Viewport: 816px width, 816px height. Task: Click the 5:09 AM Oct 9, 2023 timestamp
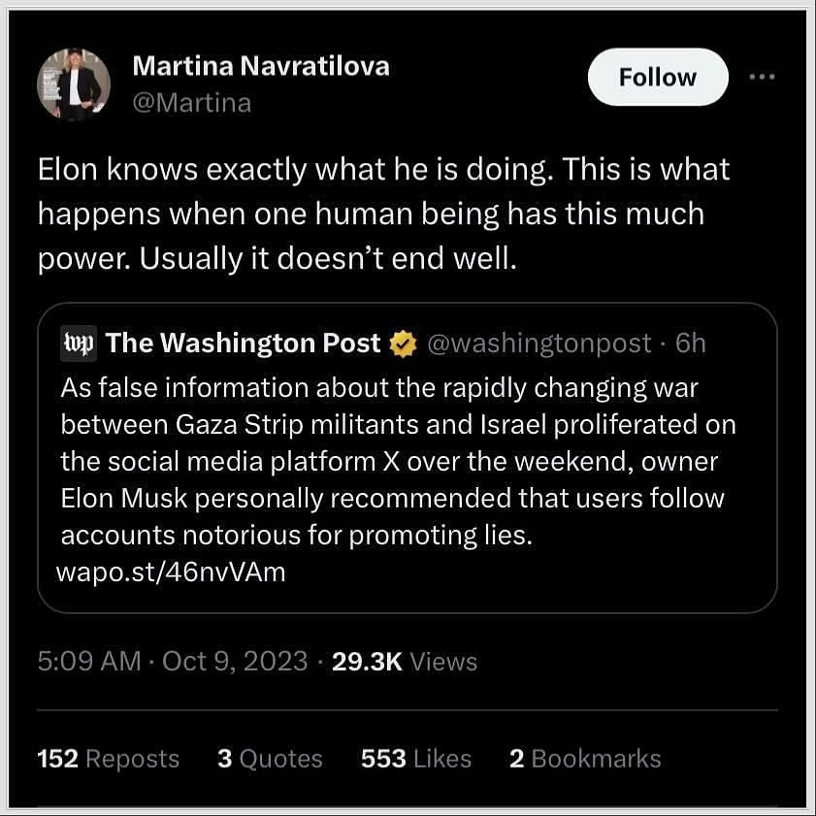pos(170,662)
